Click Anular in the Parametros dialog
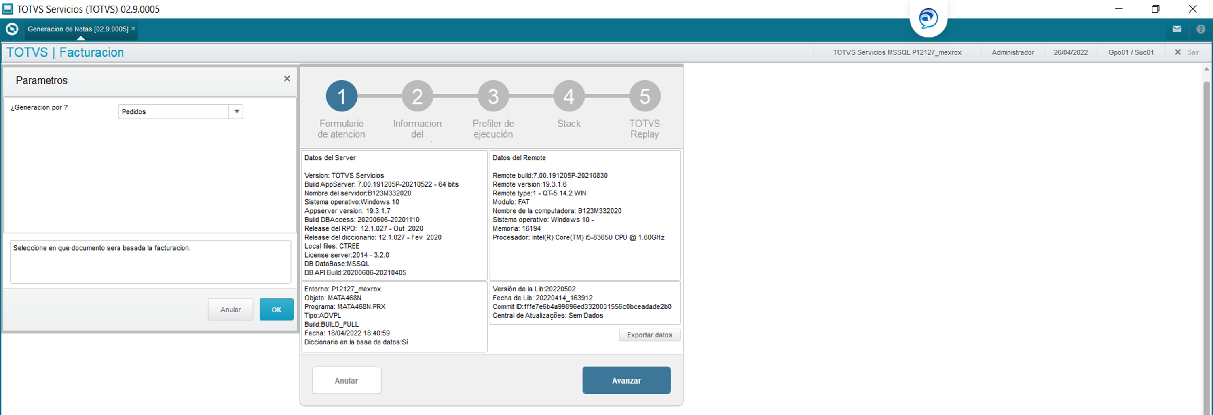This screenshot has width=1213, height=415. click(230, 309)
